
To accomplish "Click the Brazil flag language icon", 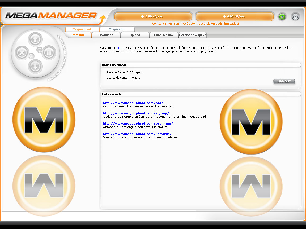I will click(282, 16).
